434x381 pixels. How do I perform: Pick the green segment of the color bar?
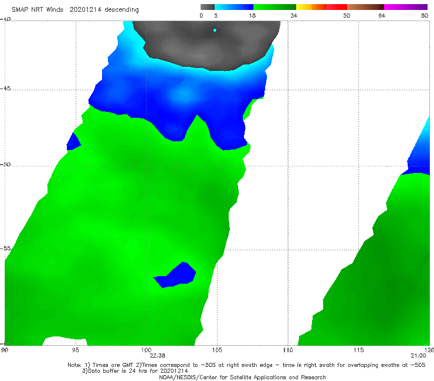pyautogui.click(x=274, y=7)
